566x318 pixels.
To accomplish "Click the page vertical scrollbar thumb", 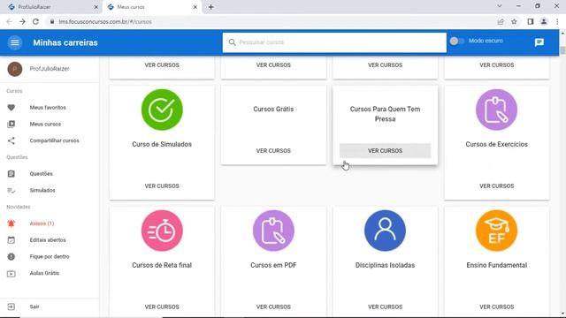I will pos(562,50).
